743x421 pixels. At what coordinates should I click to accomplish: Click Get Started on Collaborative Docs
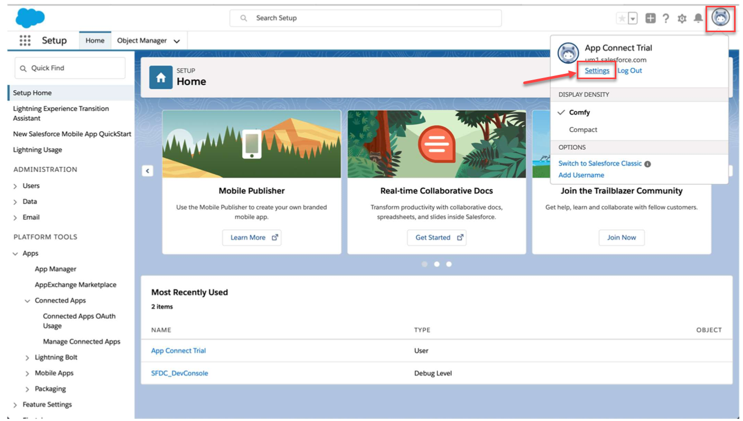[x=437, y=237]
